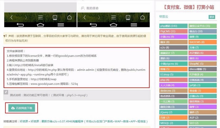
Task: Click the first 好资源 link after 转载请注明
Action: coord(24,121)
